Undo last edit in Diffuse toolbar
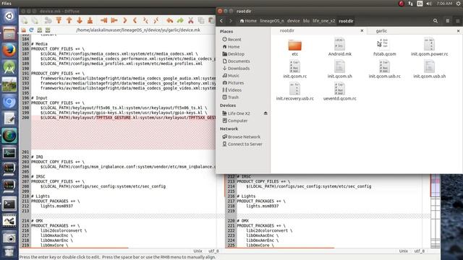This screenshot has height=260, width=463. pyautogui.click(x=169, y=20)
